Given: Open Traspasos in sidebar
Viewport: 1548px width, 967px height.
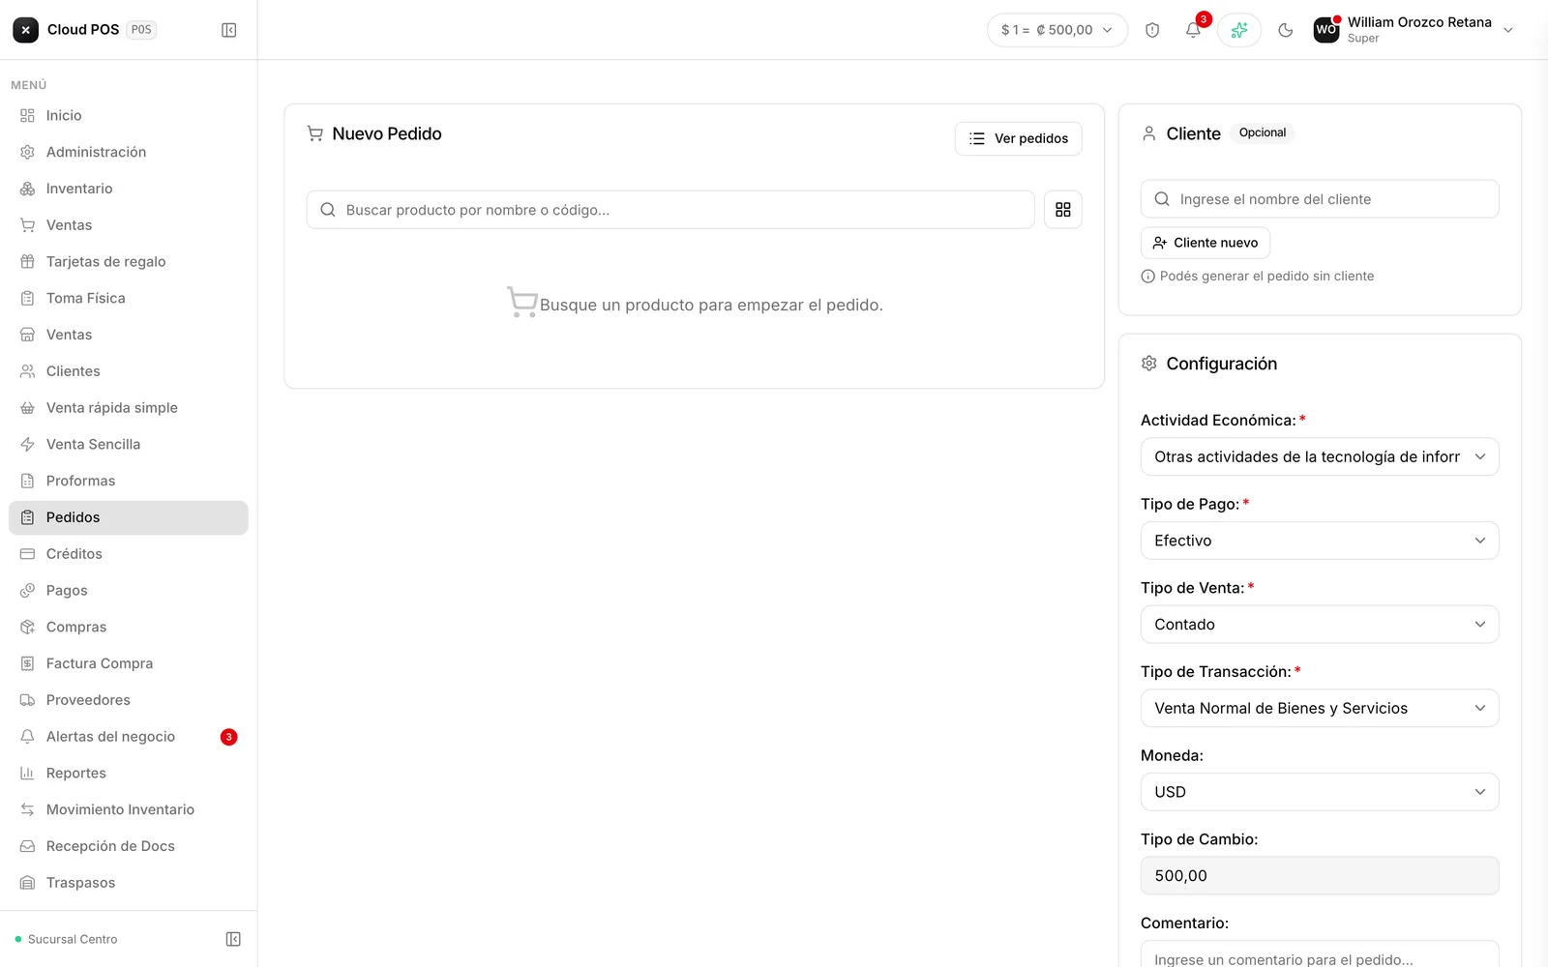Looking at the screenshot, I should click(129, 883).
